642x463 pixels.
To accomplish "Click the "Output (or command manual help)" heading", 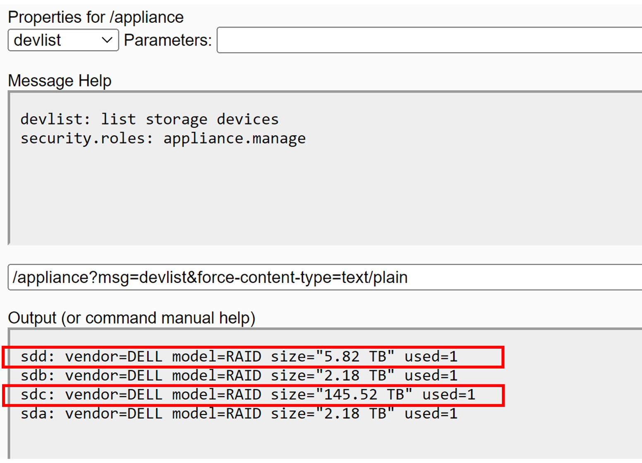I will pos(132,318).
